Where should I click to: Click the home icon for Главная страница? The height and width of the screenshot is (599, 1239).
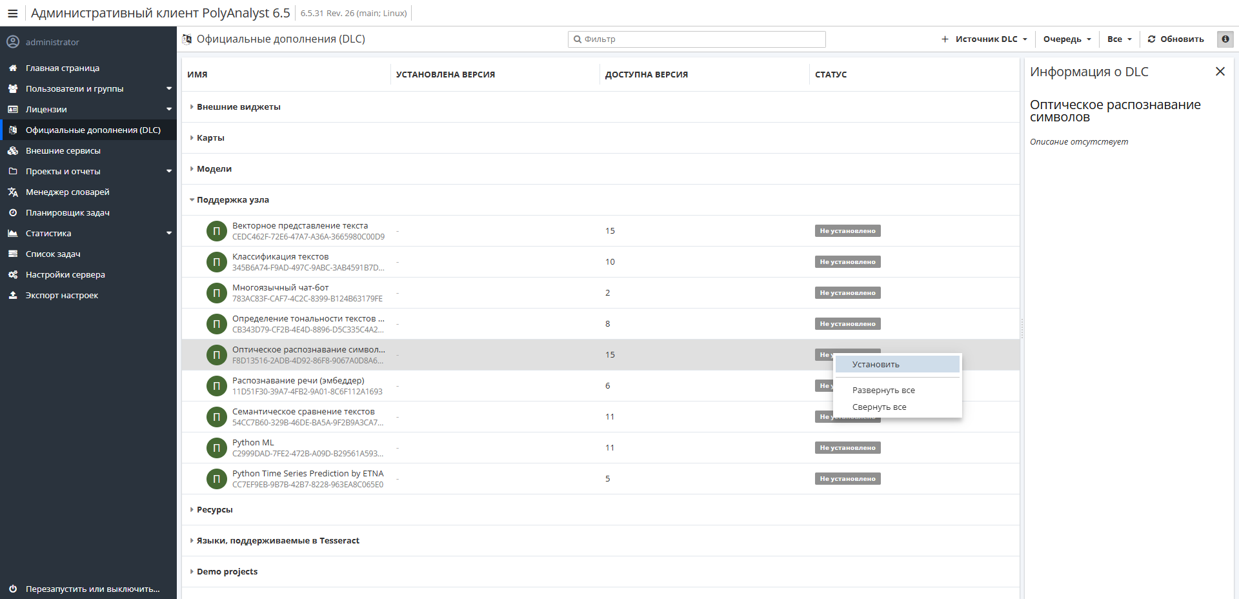pos(13,68)
